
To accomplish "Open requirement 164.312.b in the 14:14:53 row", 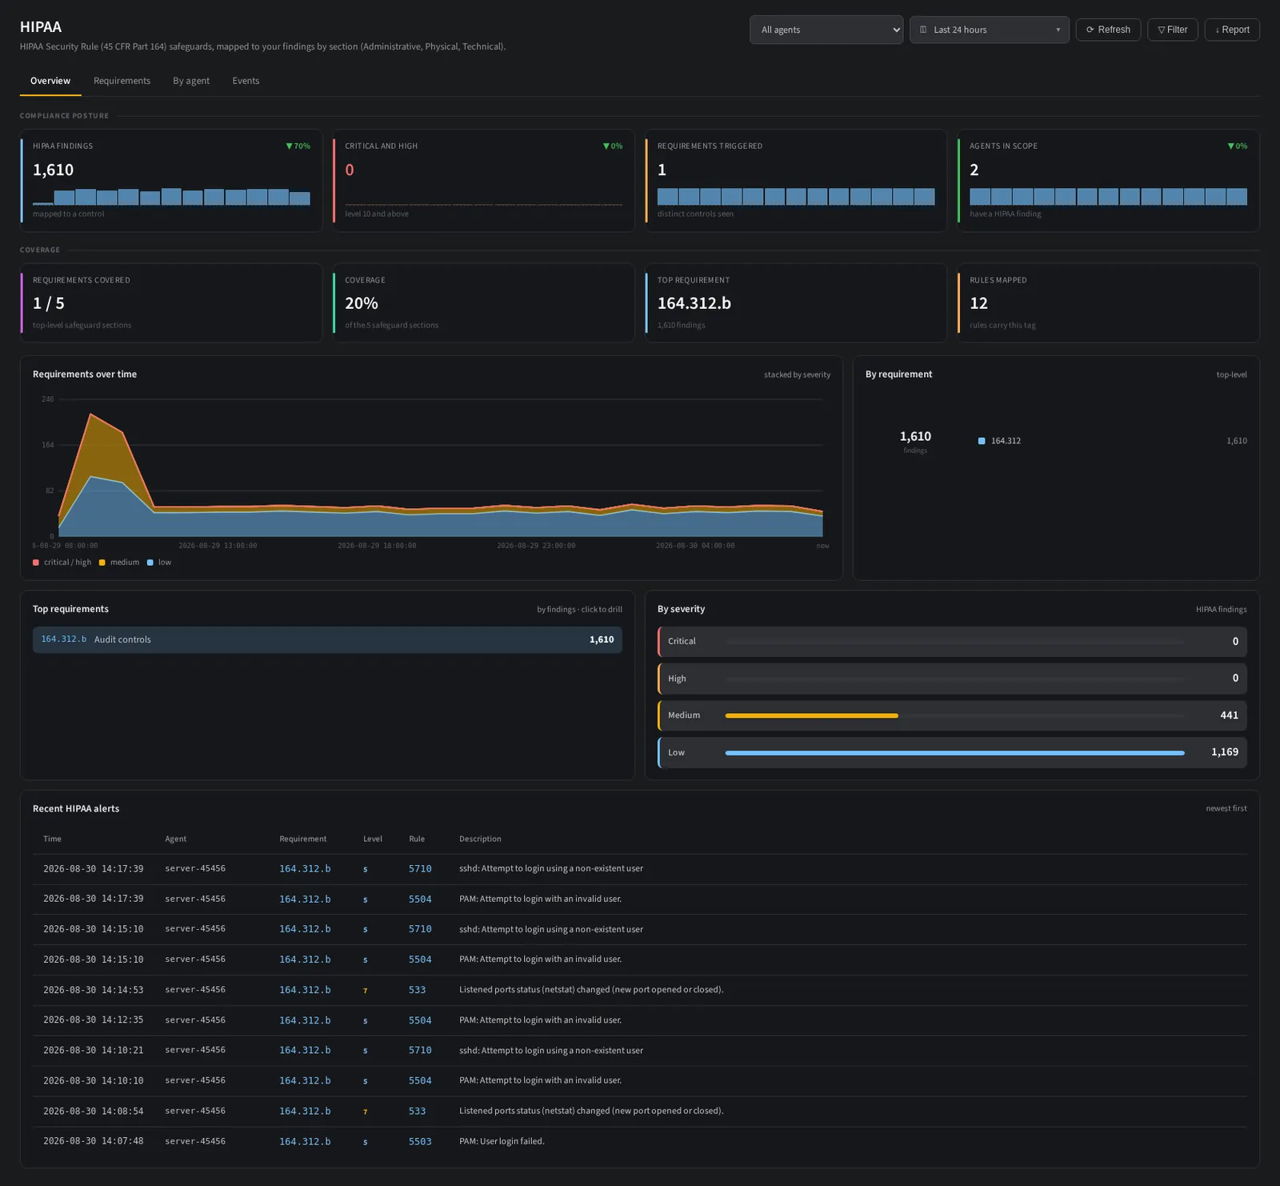I will pos(305,990).
